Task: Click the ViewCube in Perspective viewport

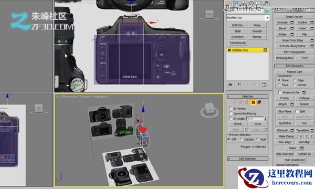Action: (209, 110)
